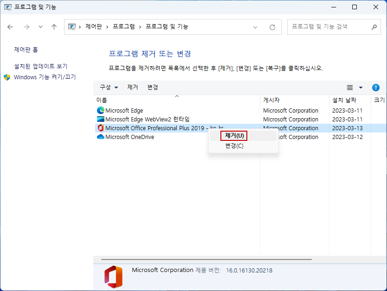Select Microsoft Edge WebView2 런타임 row
387x291 pixels.
[x=240, y=119]
